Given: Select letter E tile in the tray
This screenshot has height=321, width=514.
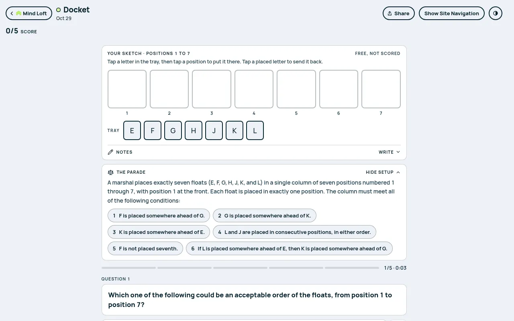Looking at the screenshot, I should pyautogui.click(x=132, y=130).
